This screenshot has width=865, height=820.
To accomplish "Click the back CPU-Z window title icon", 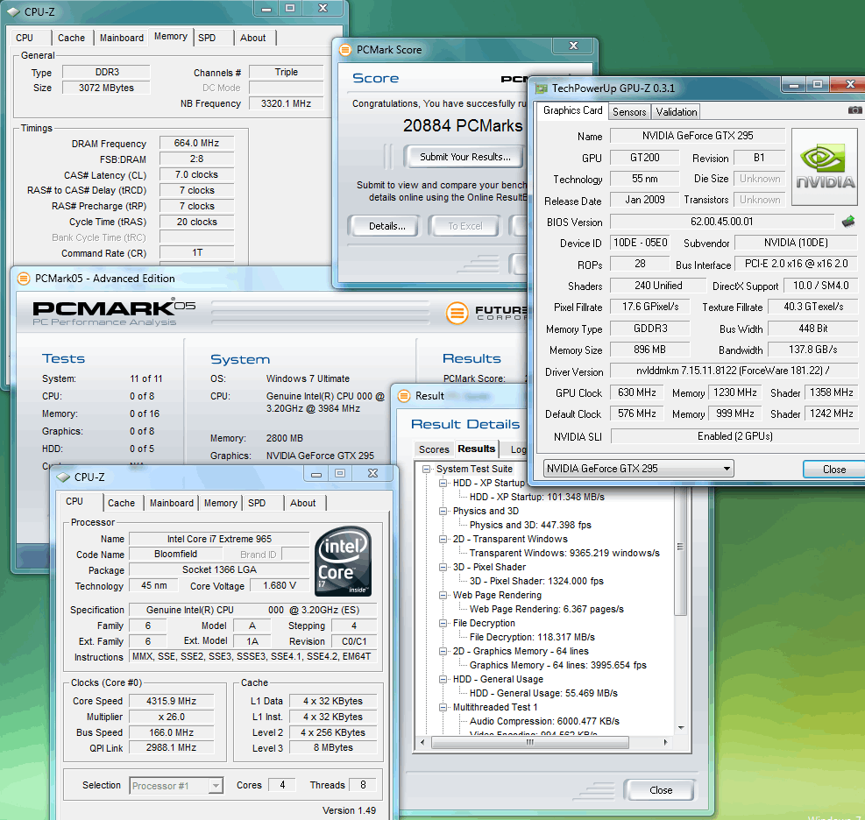I will click(x=13, y=11).
